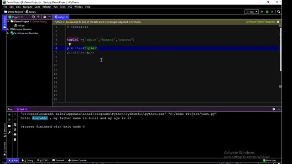Stop process in the Run panel
Image resolution: width=292 pixels, height=164 pixels.
coord(9,119)
